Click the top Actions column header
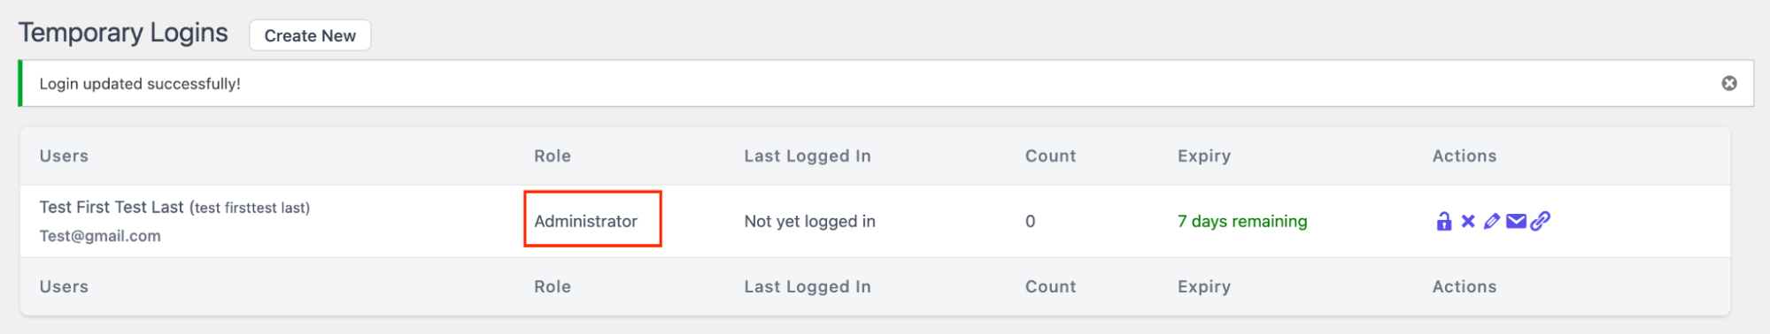 click(1465, 156)
